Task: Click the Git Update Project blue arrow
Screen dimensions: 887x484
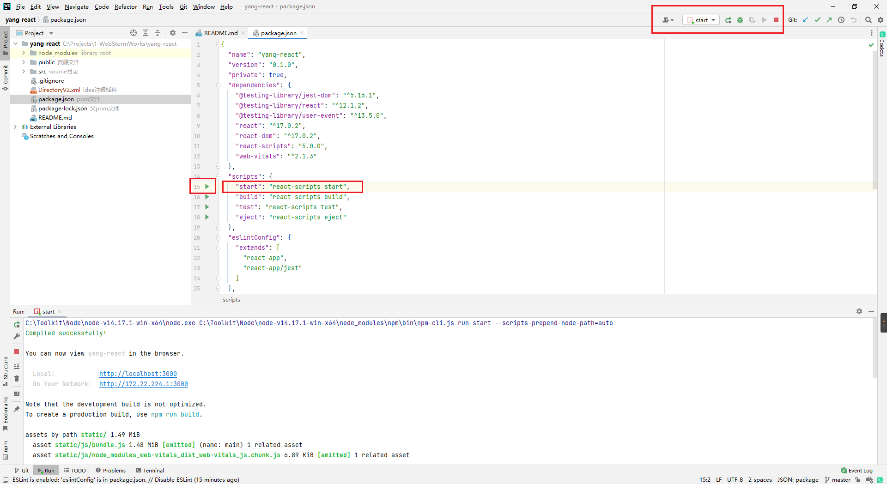Action: [x=805, y=20]
